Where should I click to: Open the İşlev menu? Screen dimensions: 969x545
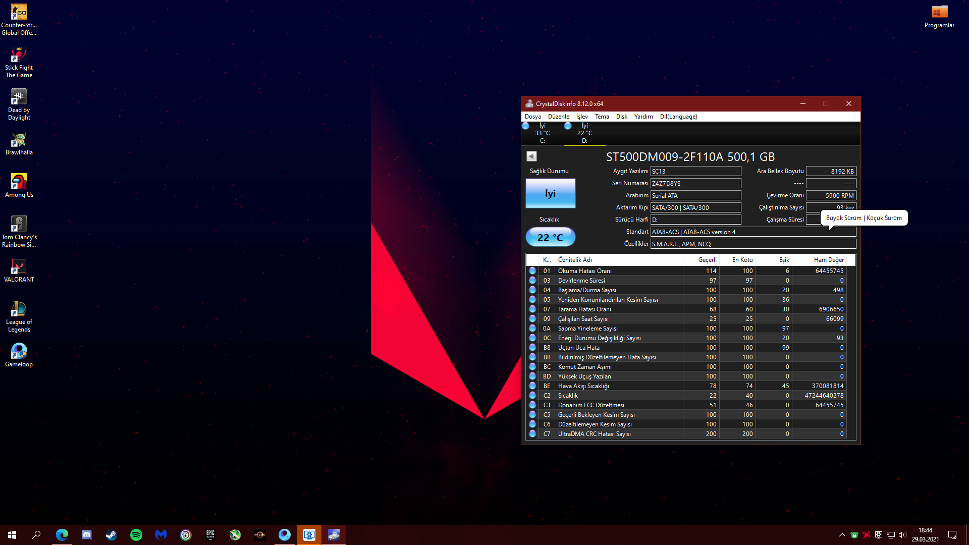pos(582,117)
